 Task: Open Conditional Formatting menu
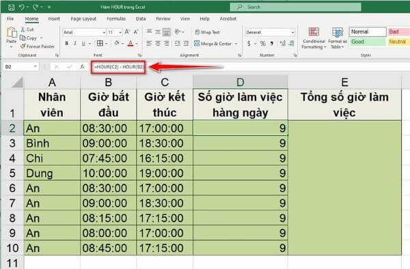[x=314, y=38]
